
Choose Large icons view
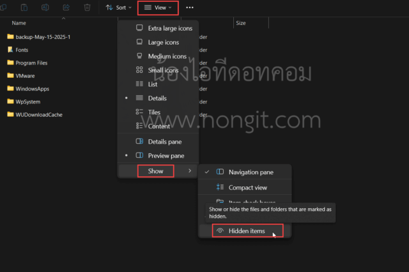(x=158, y=42)
